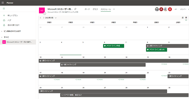This screenshot has height=99, width=189.
Task: Go to previous month arrow
Action: (41, 18)
